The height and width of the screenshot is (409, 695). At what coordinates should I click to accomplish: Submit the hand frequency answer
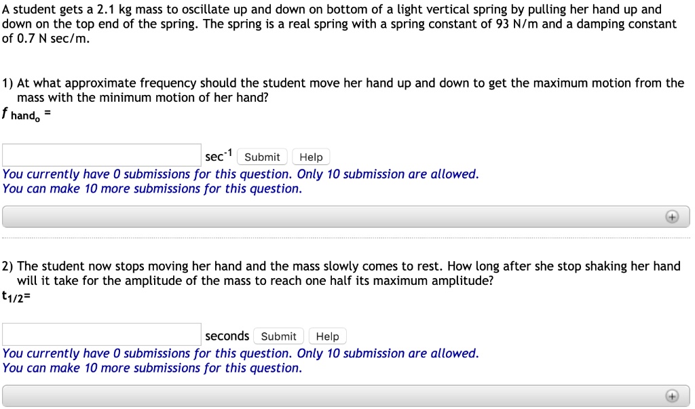pos(262,157)
